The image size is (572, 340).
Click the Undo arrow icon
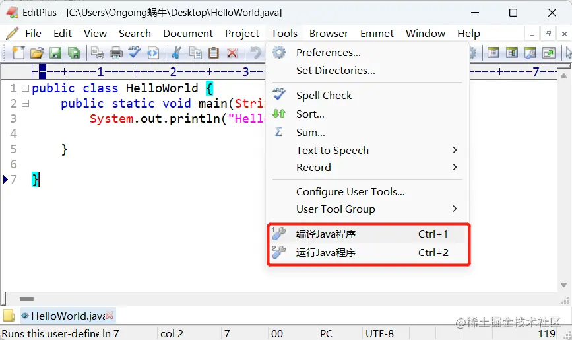click(256, 53)
